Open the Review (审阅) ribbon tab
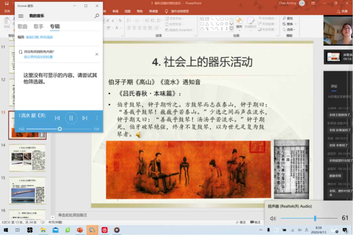The height and width of the screenshot is (235, 353). pyautogui.click(x=115, y=11)
